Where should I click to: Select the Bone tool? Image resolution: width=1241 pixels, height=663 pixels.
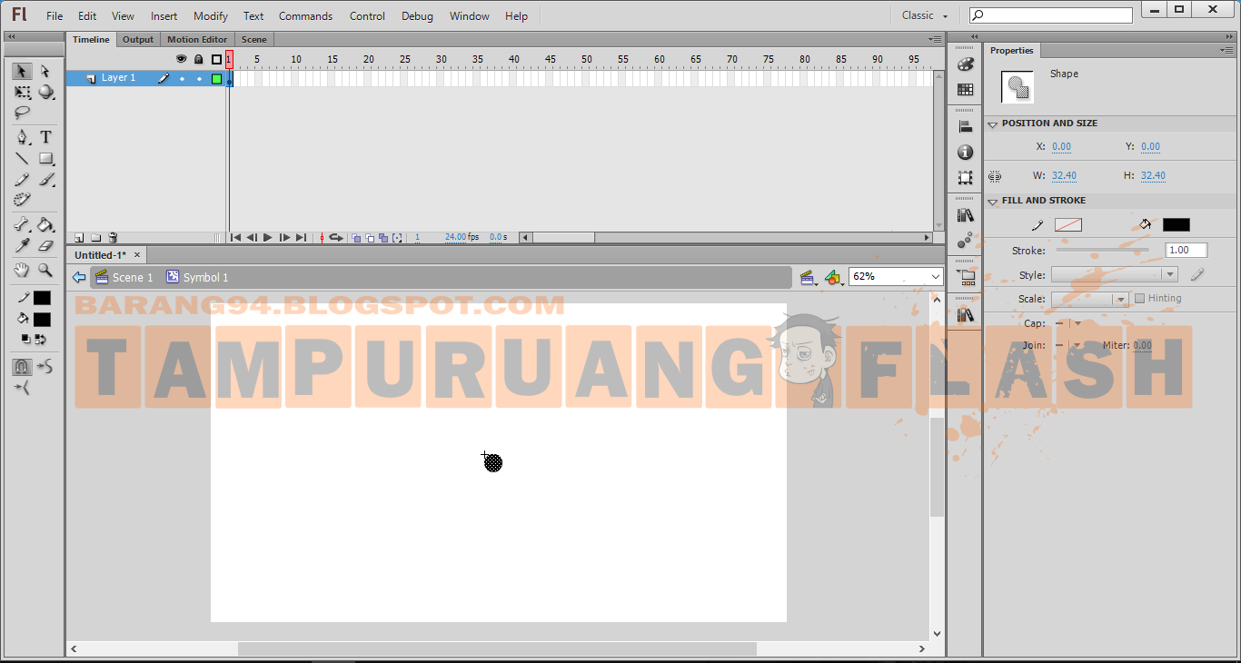coord(22,224)
